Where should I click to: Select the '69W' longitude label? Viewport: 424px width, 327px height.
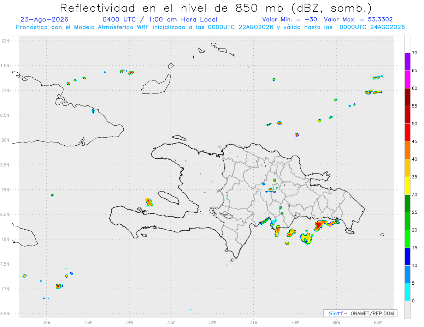pyautogui.click(x=336, y=322)
